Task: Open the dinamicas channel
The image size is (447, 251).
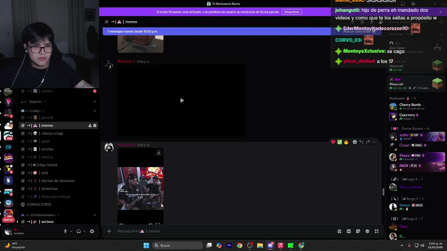Action: [x=58, y=189]
